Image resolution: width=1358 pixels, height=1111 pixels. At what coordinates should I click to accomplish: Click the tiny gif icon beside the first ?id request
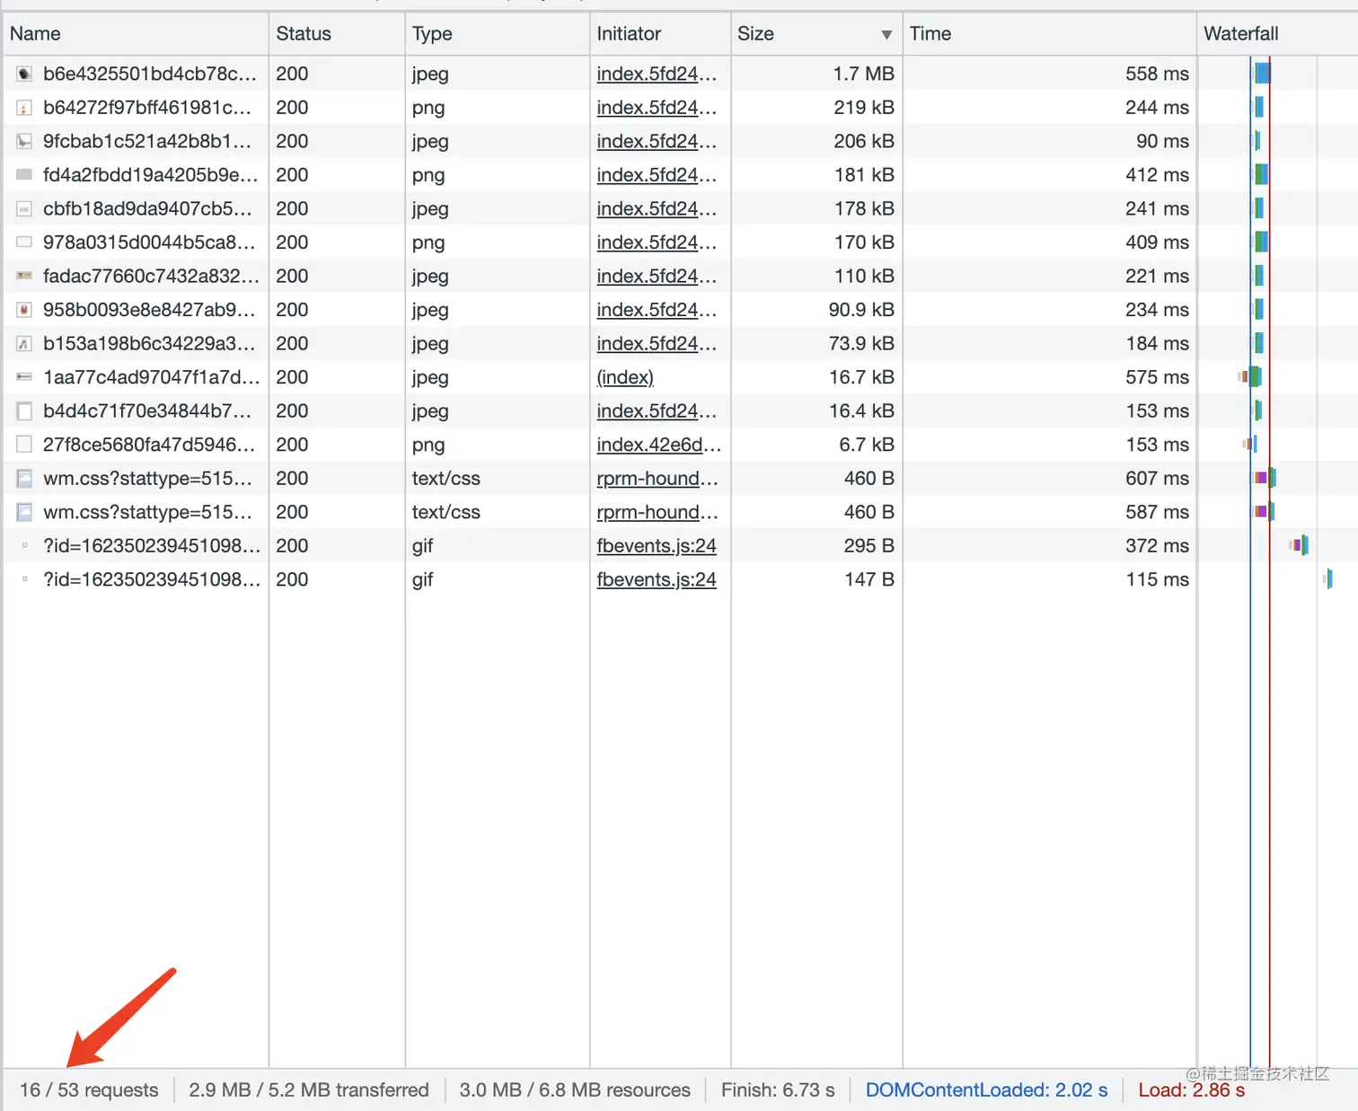click(x=24, y=545)
